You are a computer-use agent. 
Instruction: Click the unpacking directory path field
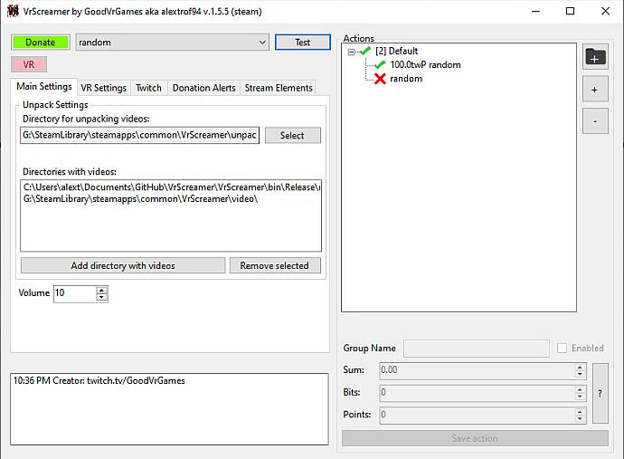139,136
